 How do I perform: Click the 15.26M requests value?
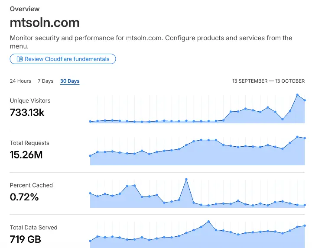tap(26, 155)
